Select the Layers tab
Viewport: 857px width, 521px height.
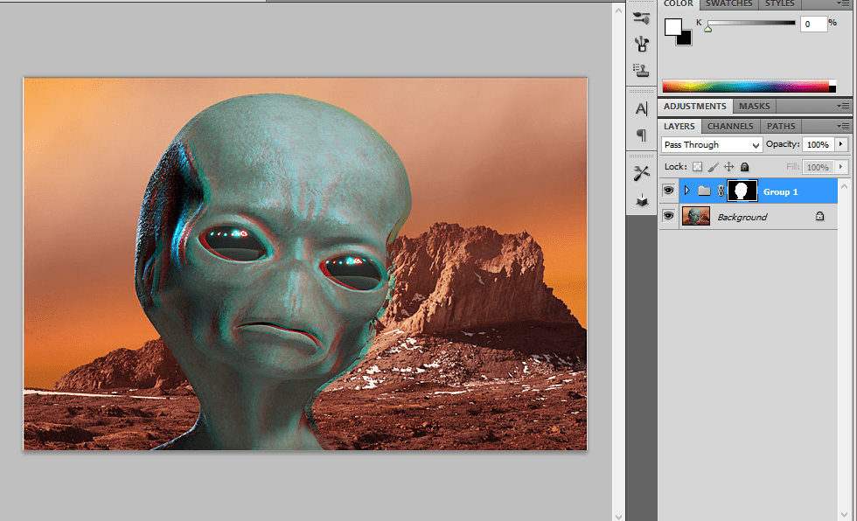coord(679,126)
